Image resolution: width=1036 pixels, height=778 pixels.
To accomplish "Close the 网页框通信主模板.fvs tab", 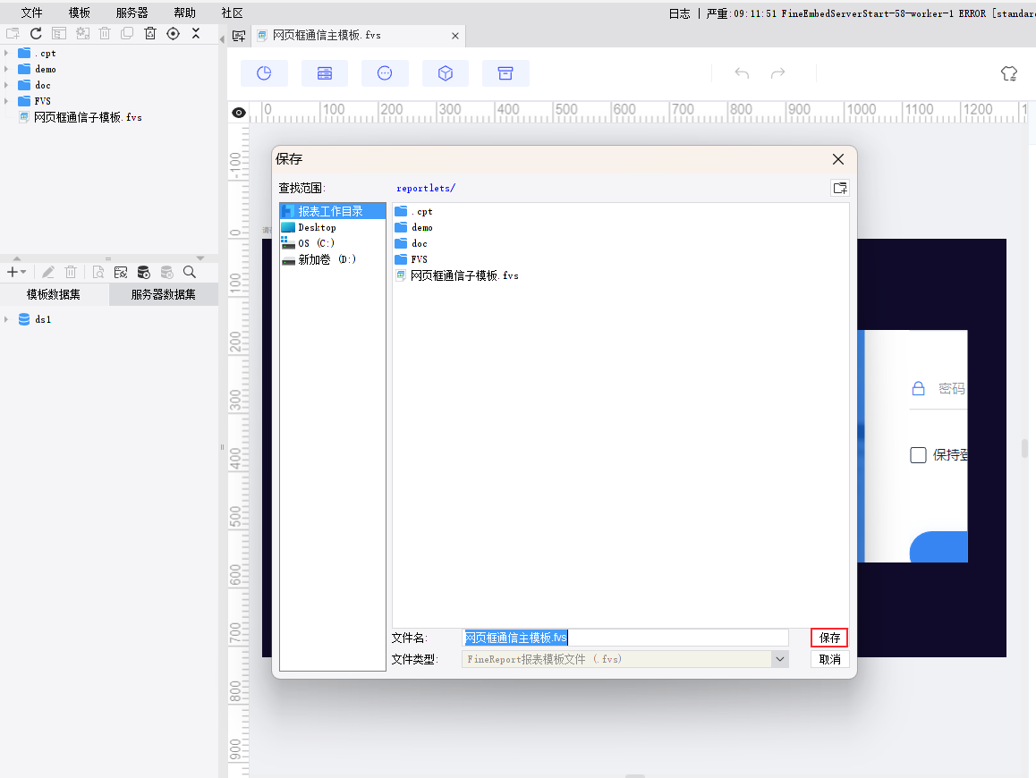I will (x=455, y=37).
